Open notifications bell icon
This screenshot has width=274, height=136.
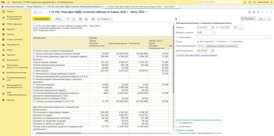pyautogui.click(x=245, y=2)
